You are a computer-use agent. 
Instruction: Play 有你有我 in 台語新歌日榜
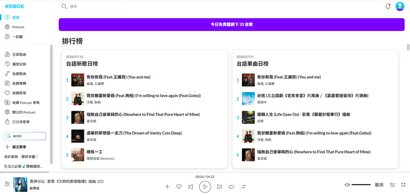click(118, 77)
